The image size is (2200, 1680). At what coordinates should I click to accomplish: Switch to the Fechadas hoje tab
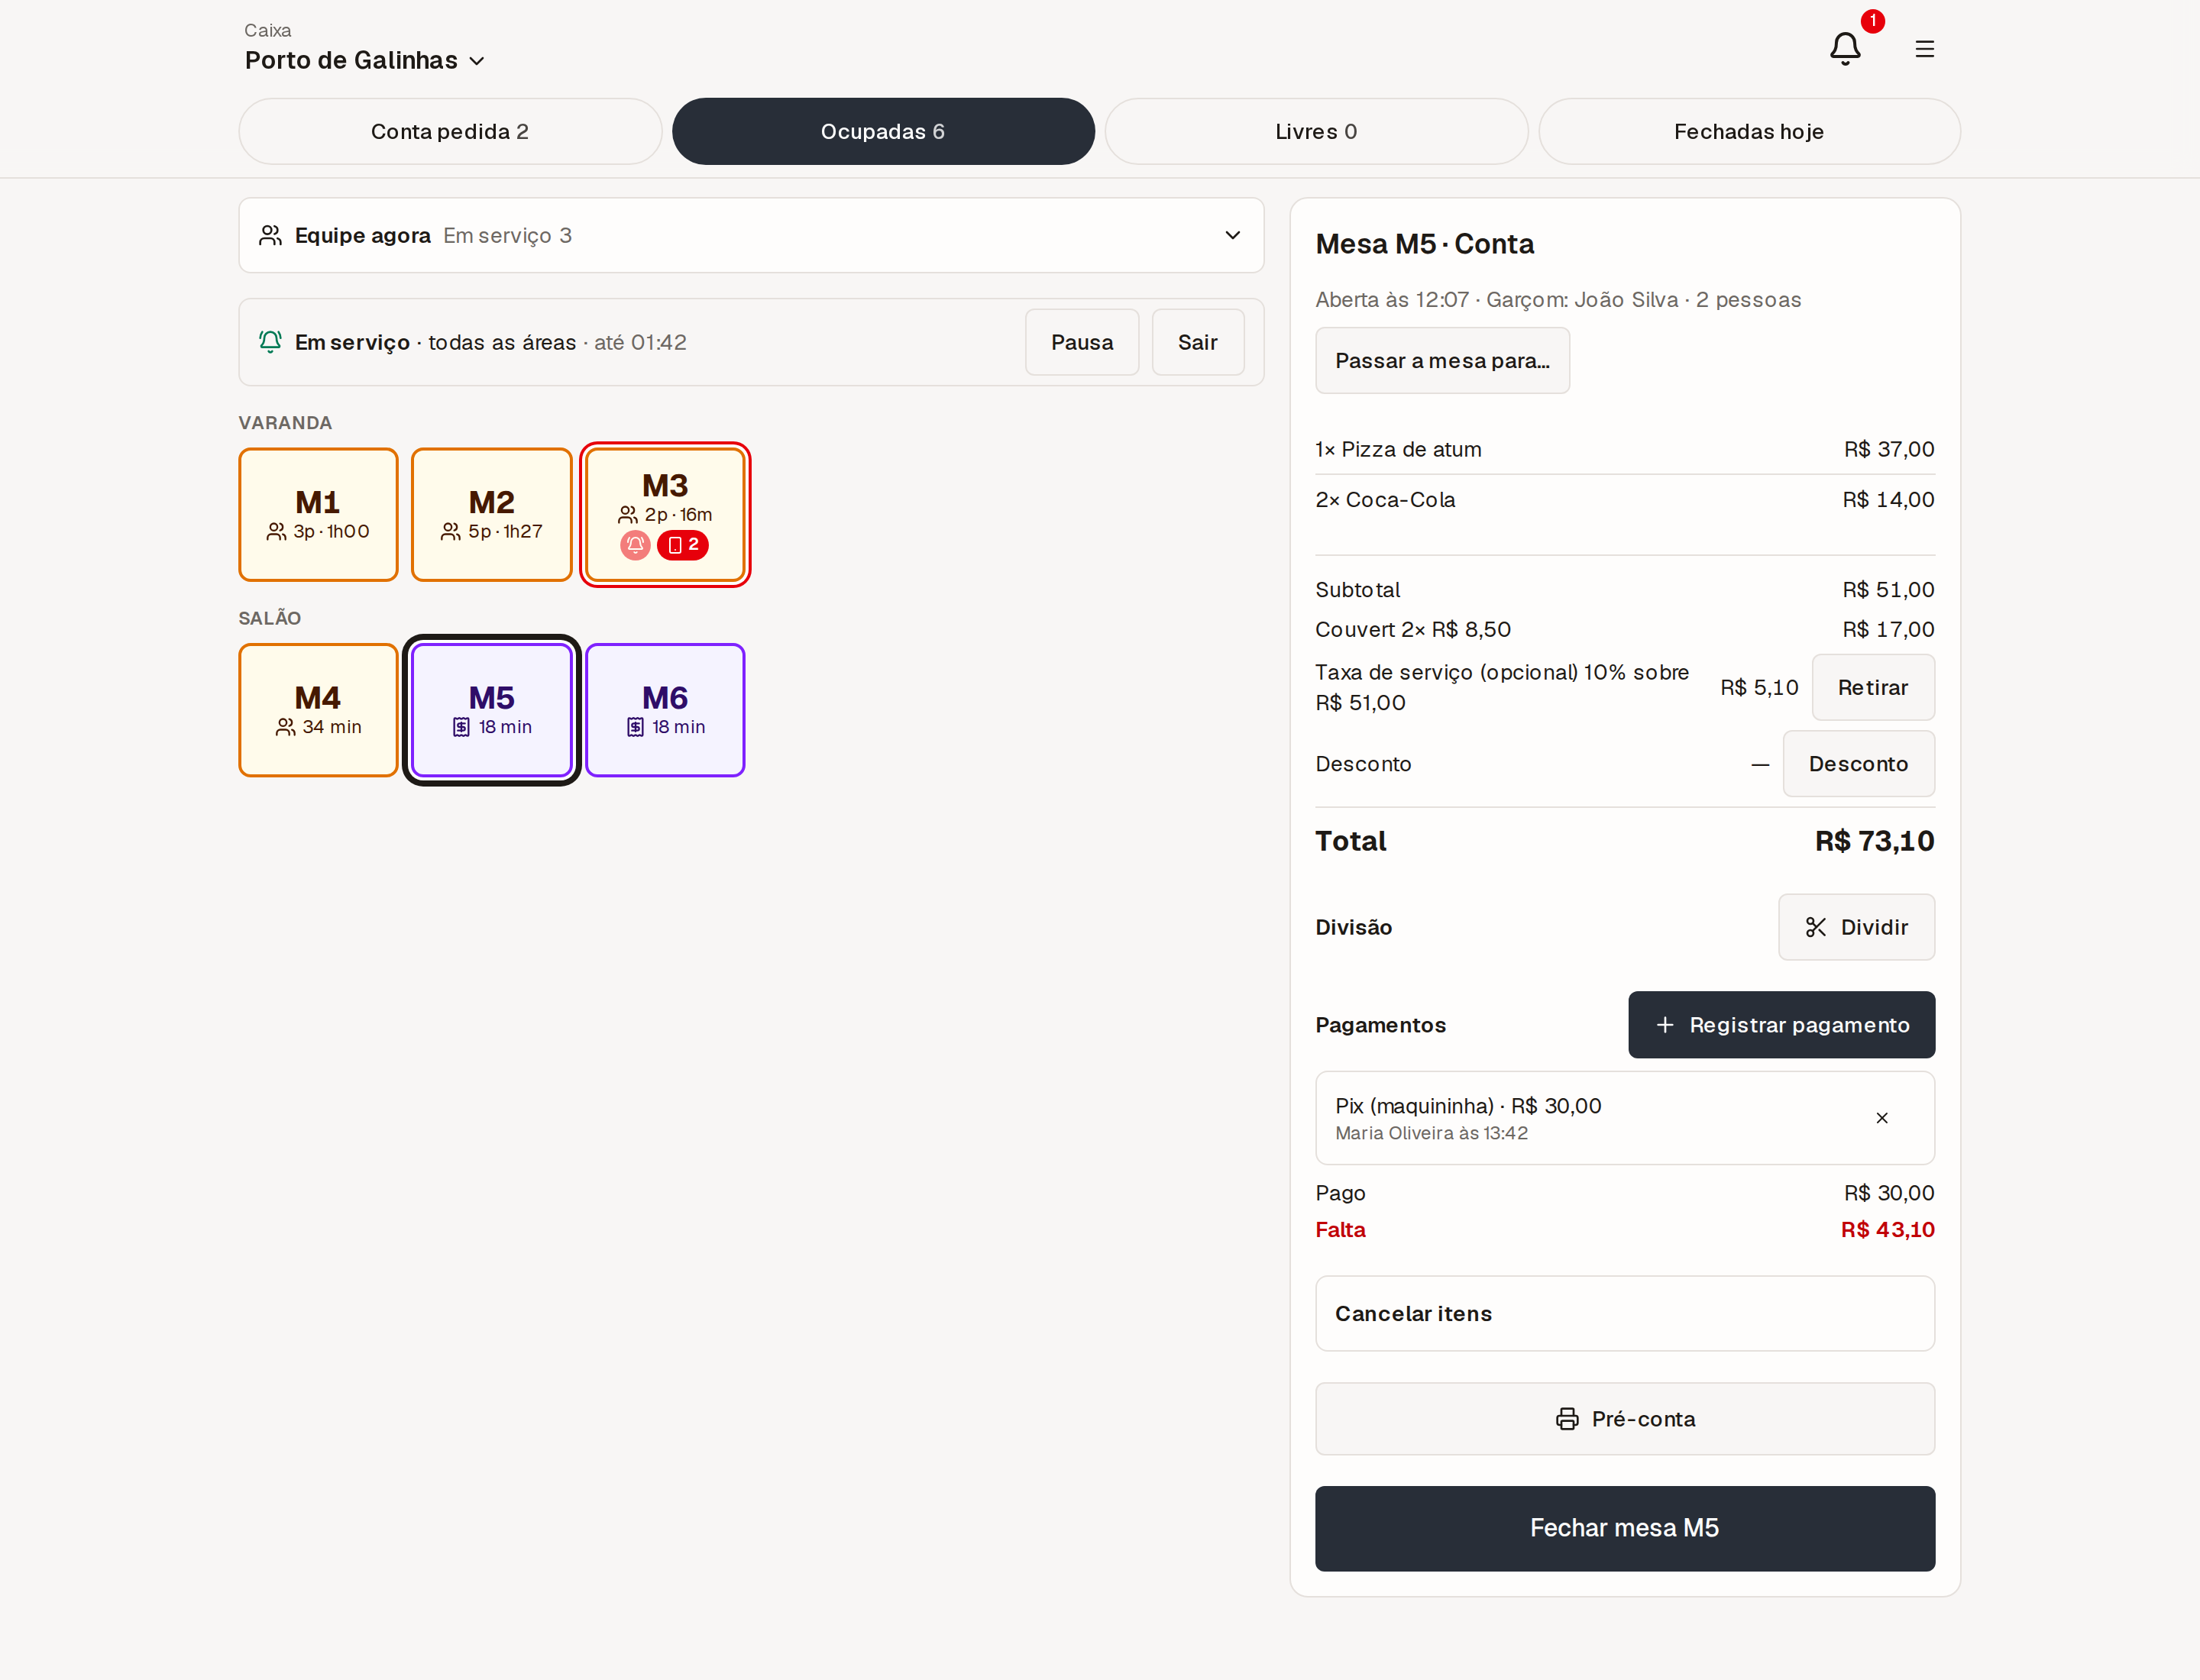coord(1749,131)
